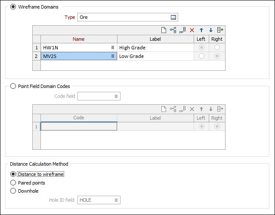The width and height of the screenshot is (275, 215).
Task: Click Name column header
Action: [x=79, y=39]
